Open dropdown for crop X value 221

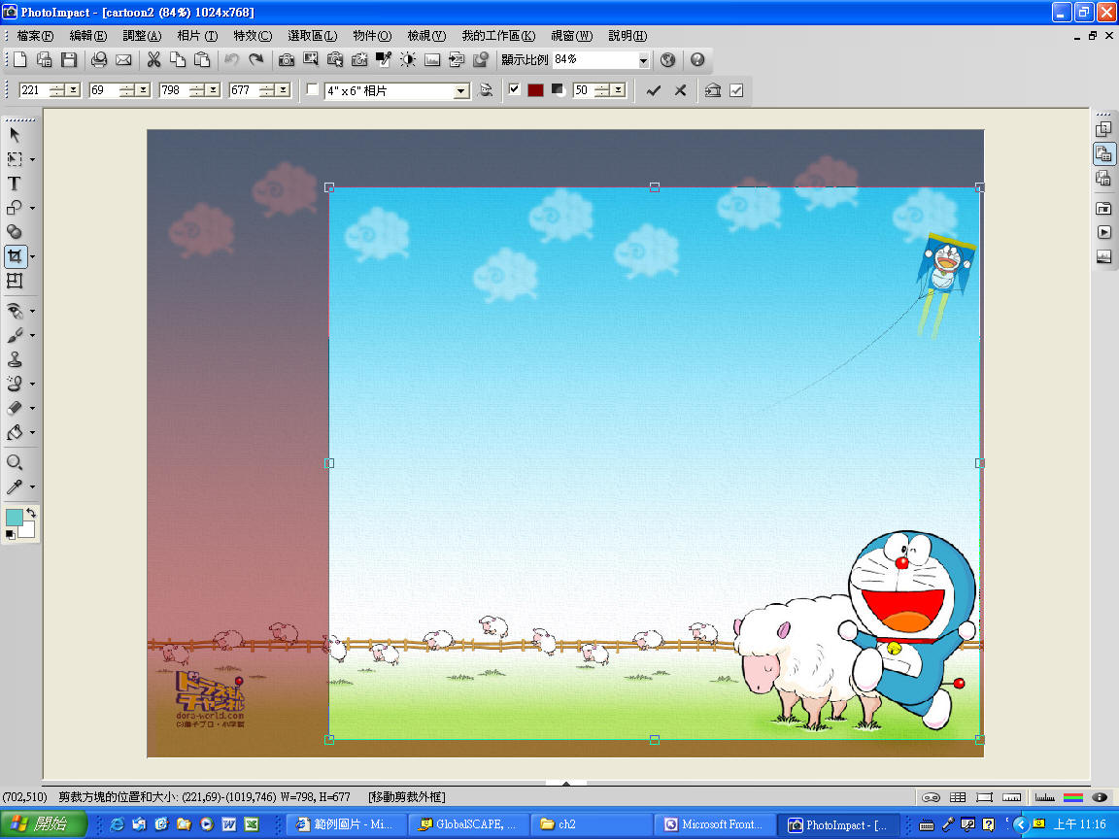click(74, 90)
